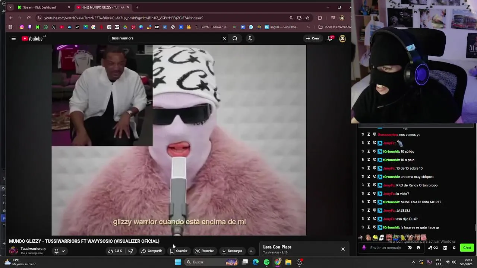Open the more actions three-dot menu

pos(252,251)
